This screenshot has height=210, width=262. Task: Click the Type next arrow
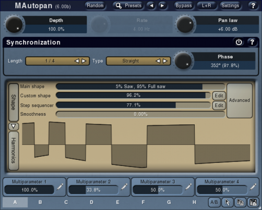coord(165,61)
